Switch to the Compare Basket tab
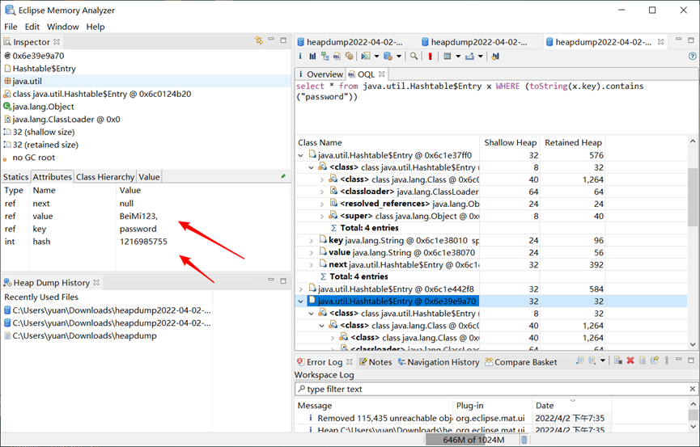700x447 pixels. 521,362
